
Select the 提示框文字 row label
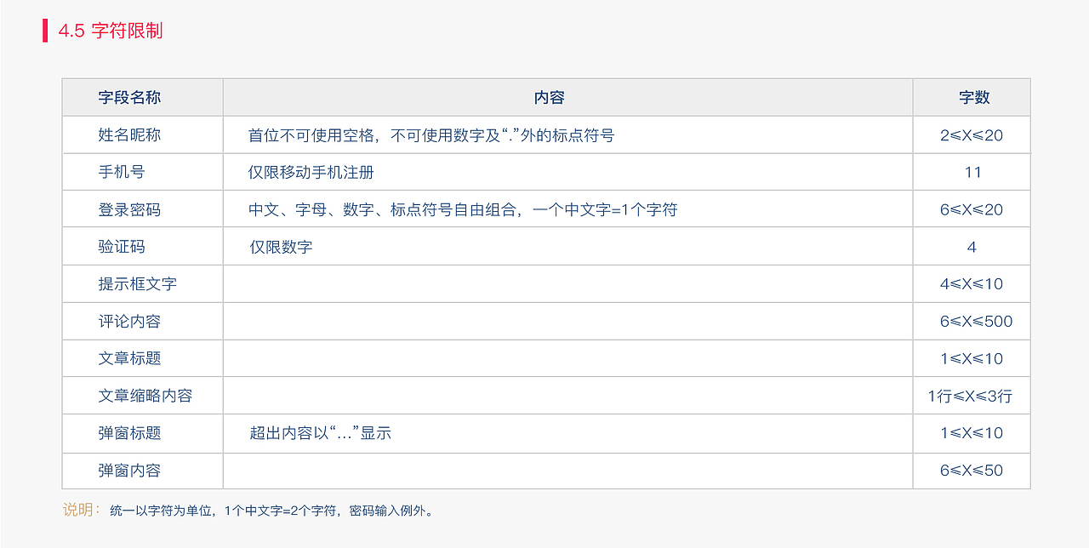pos(137,284)
